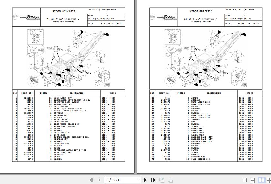Advance to the next page
Screen dimensions: 271x184
tap(145, 180)
